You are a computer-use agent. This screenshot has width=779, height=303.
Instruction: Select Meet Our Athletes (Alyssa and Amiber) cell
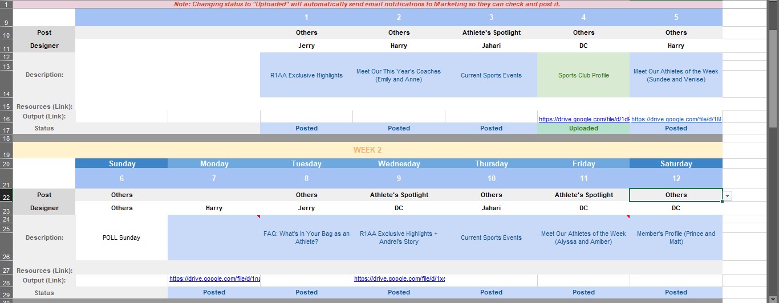(x=584, y=238)
